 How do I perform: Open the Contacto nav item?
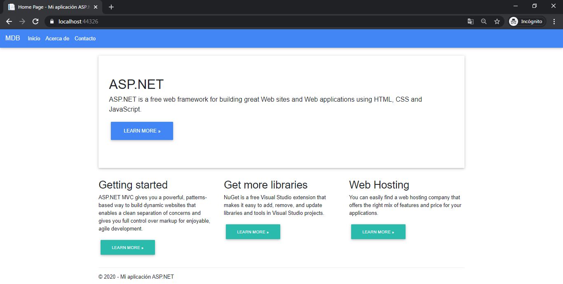click(85, 38)
